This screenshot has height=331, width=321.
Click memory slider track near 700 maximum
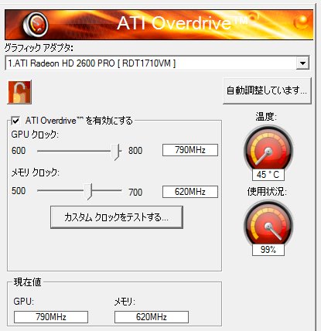pyautogui.click(x=118, y=191)
